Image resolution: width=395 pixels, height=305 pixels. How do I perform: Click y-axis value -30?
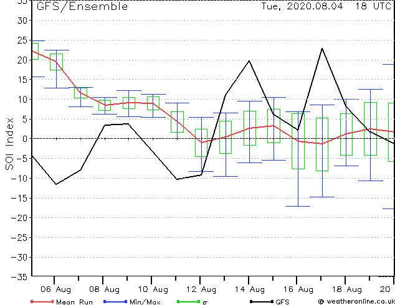coord(19,257)
